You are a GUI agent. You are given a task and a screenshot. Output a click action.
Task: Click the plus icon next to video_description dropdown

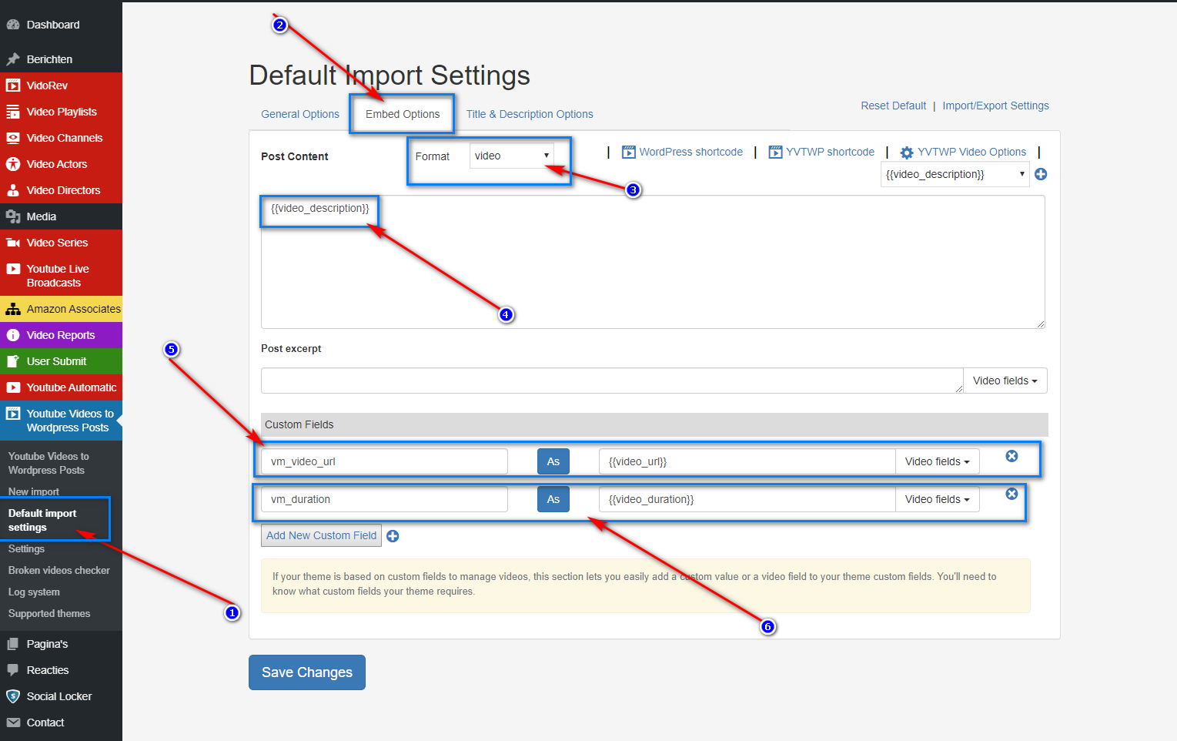tap(1041, 174)
